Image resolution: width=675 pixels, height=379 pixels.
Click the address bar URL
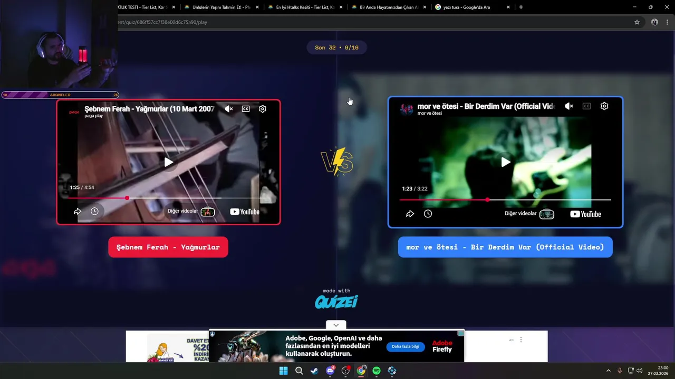pos(162,22)
